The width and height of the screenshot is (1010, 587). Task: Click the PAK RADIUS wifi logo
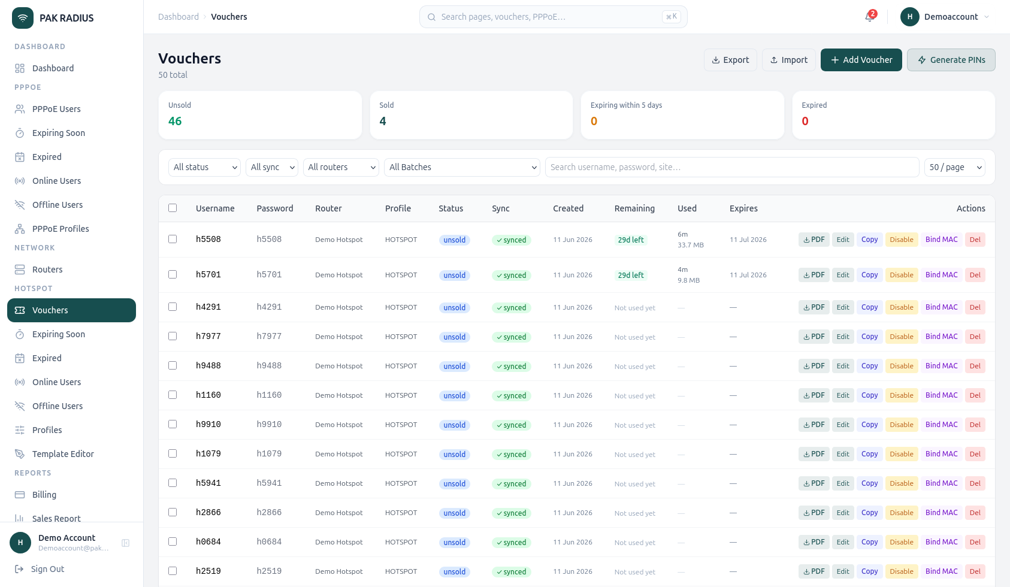coord(23,18)
